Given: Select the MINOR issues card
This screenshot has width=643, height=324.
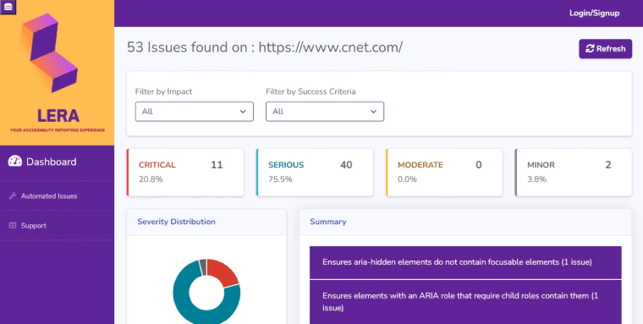Looking at the screenshot, I should coord(574,173).
